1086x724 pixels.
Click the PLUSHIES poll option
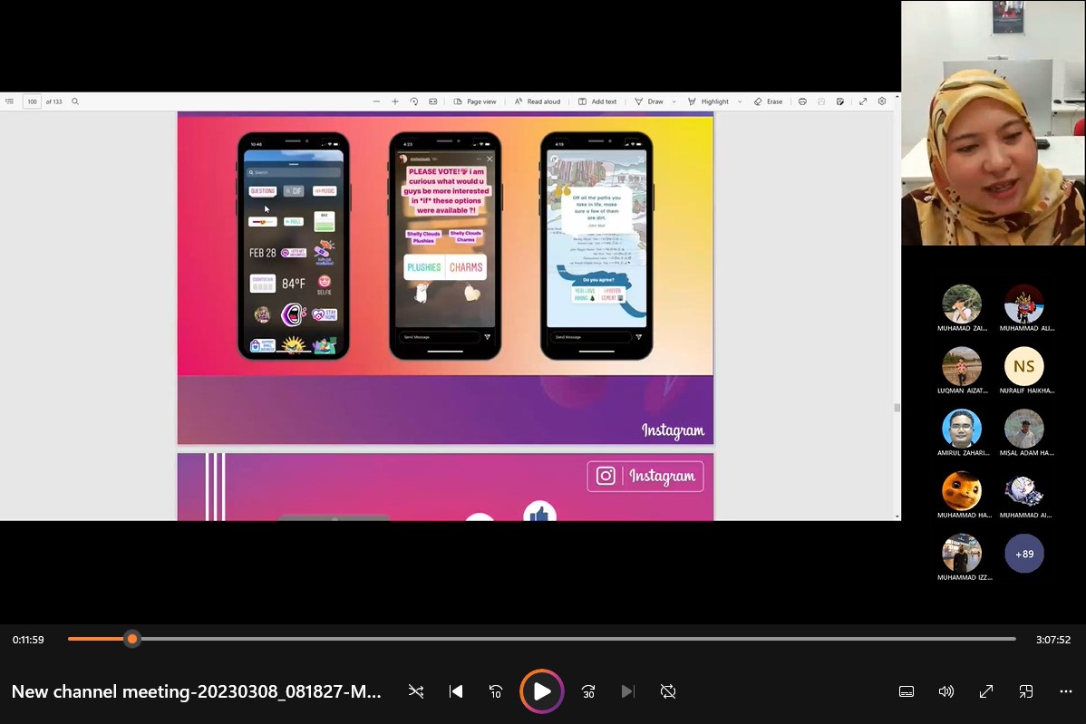tap(424, 267)
